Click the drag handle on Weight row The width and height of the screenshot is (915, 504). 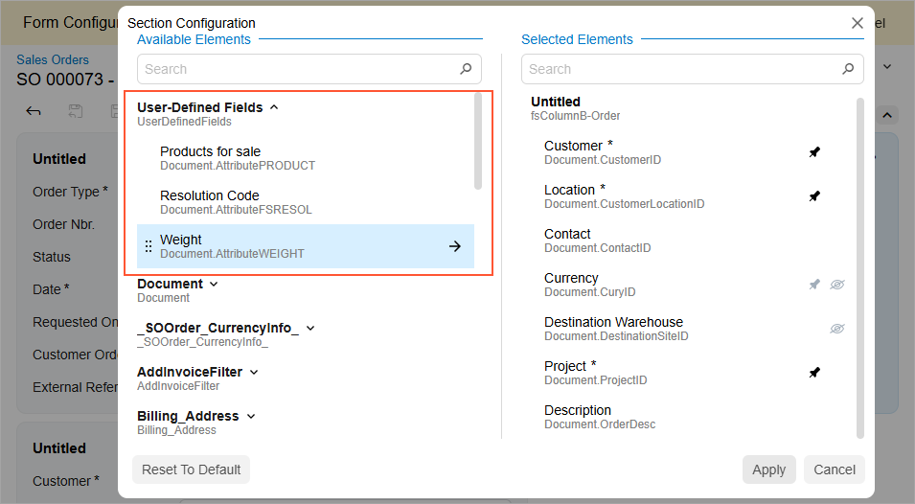click(149, 246)
